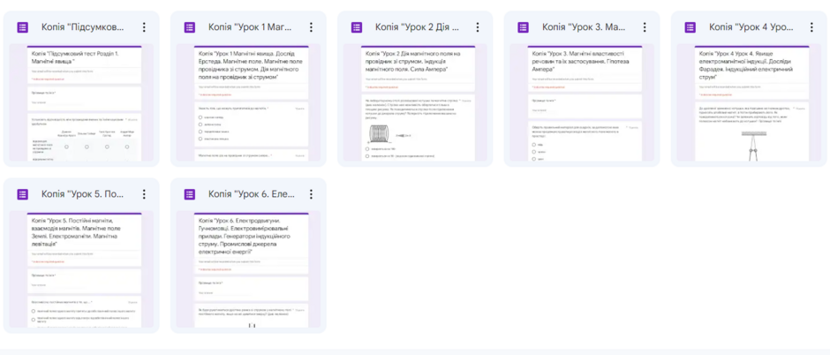Screen dimensions: 830x355
Task: Click the title "Копія "Урок 1 Маг..."
Action: click(x=251, y=27)
